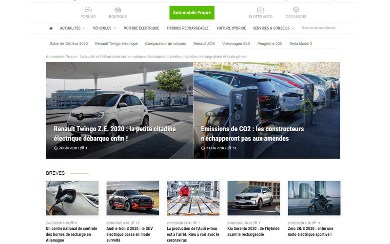This screenshot has height=244, width=390.
Task: Click comment icon on 21/02/2020 16:02 brève
Action: pyautogui.click(x=255, y=223)
